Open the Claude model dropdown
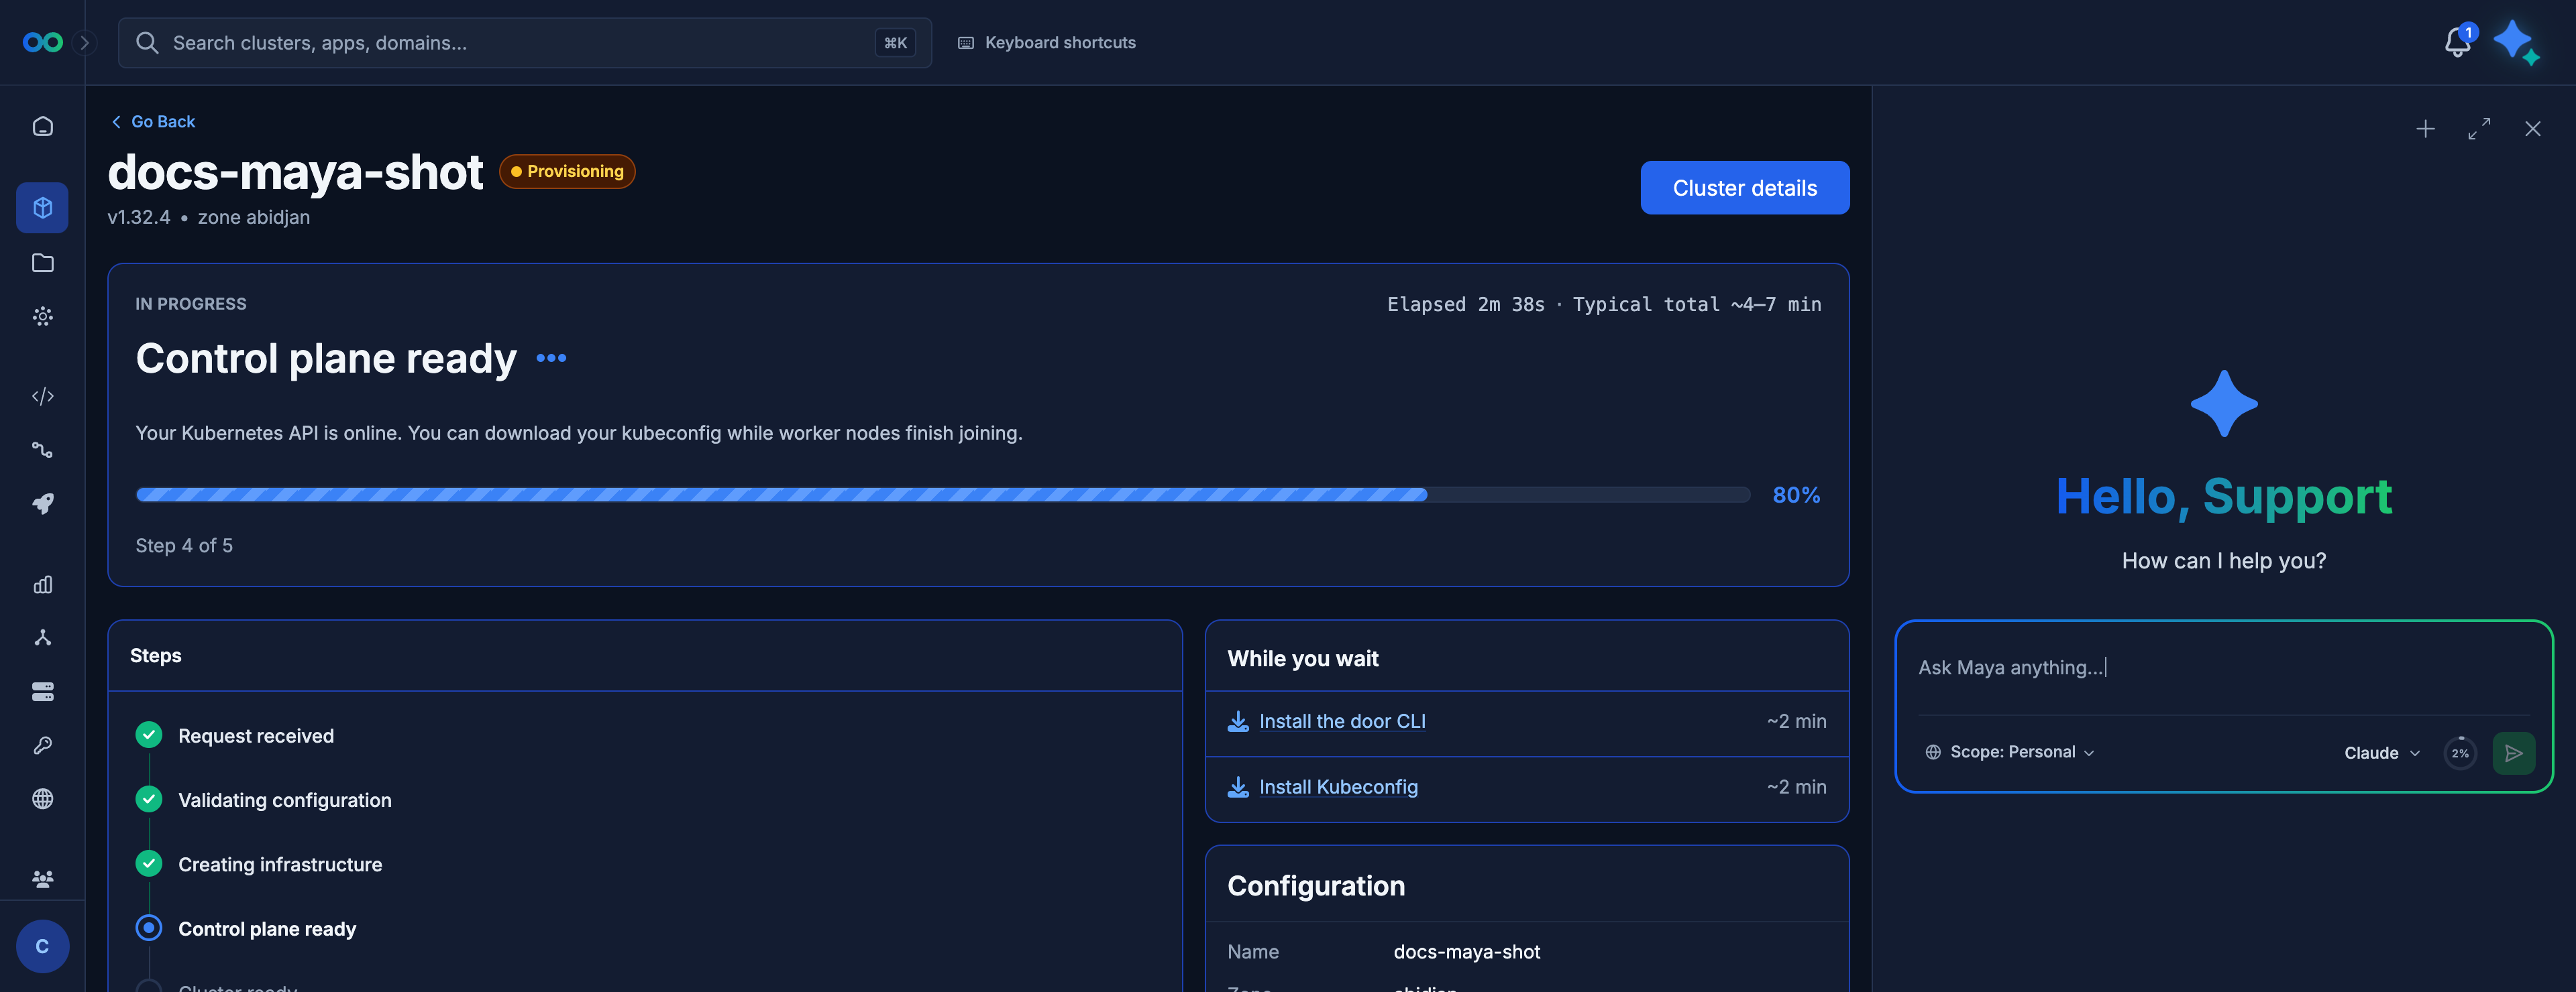 [x=2381, y=753]
